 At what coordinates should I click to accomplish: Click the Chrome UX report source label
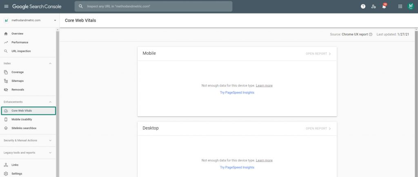click(355, 34)
